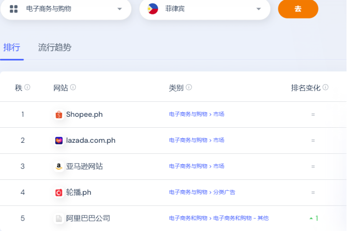Click the Philippines flag icon

(x=153, y=9)
